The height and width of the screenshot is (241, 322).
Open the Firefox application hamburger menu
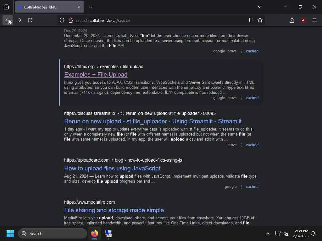pos(314,20)
